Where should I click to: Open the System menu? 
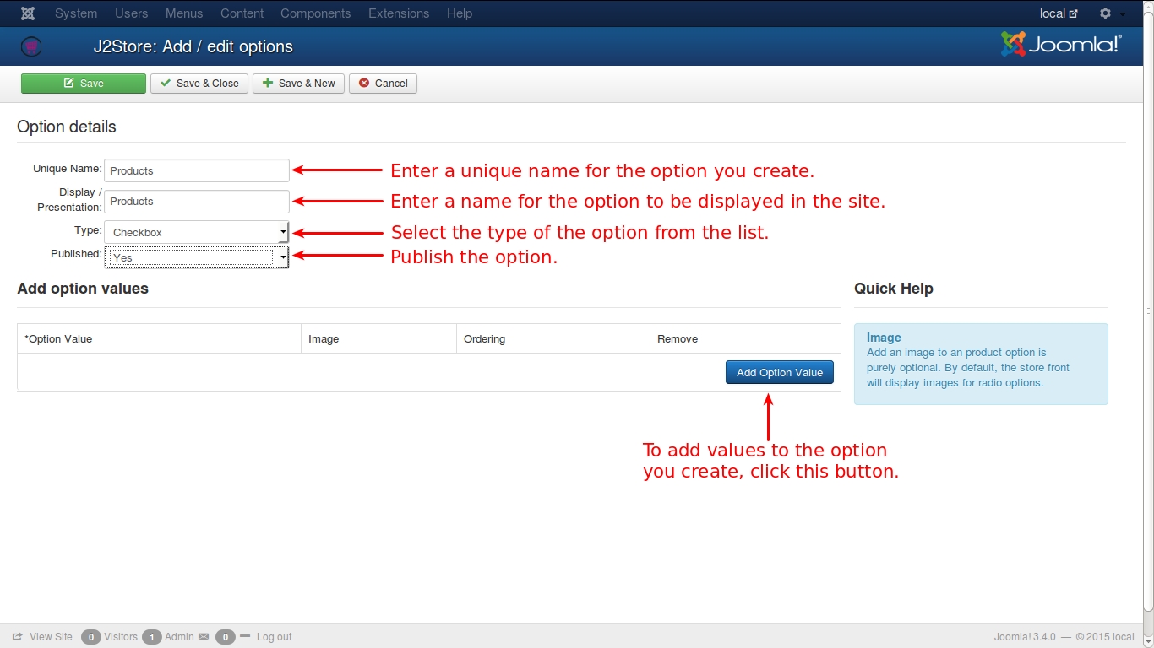76,13
